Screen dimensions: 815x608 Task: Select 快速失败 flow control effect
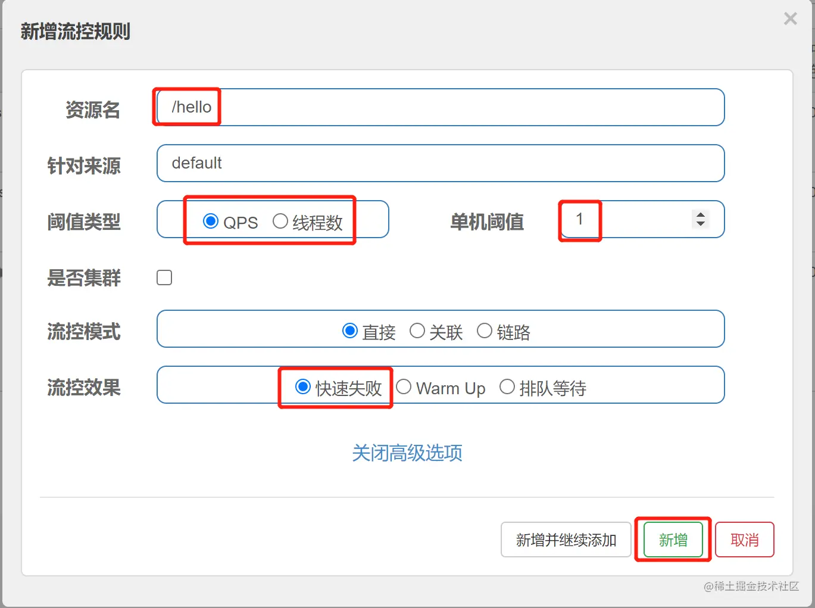pos(303,387)
